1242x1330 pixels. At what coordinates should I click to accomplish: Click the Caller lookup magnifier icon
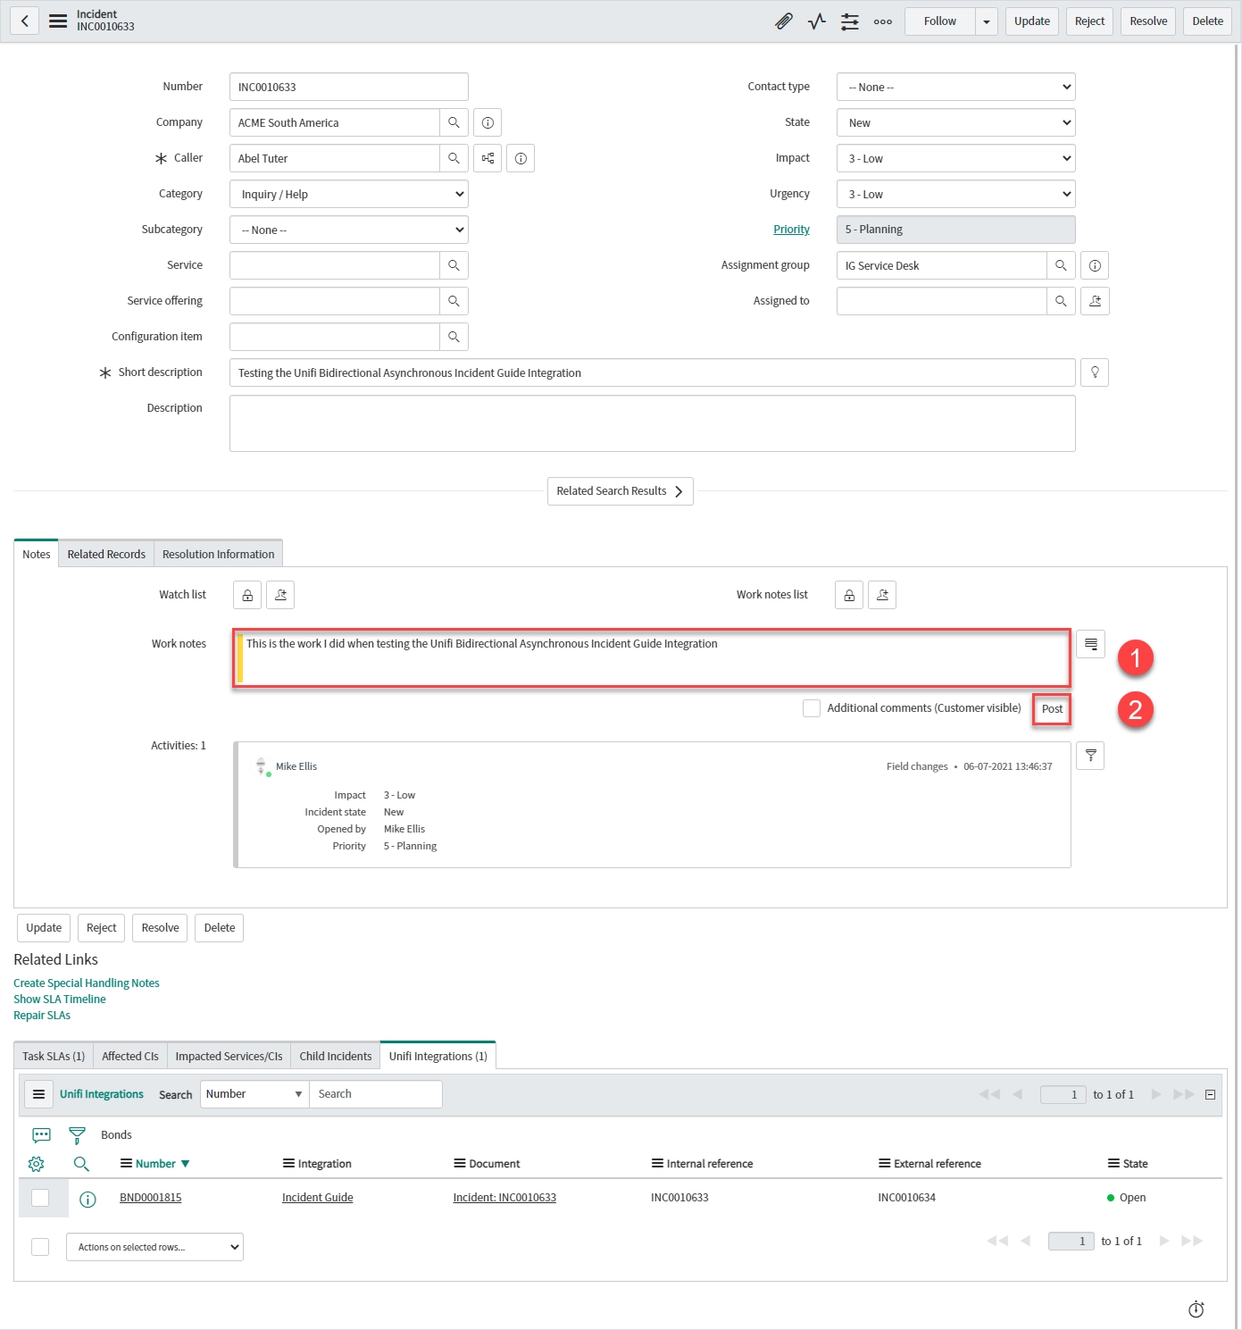pyautogui.click(x=454, y=158)
